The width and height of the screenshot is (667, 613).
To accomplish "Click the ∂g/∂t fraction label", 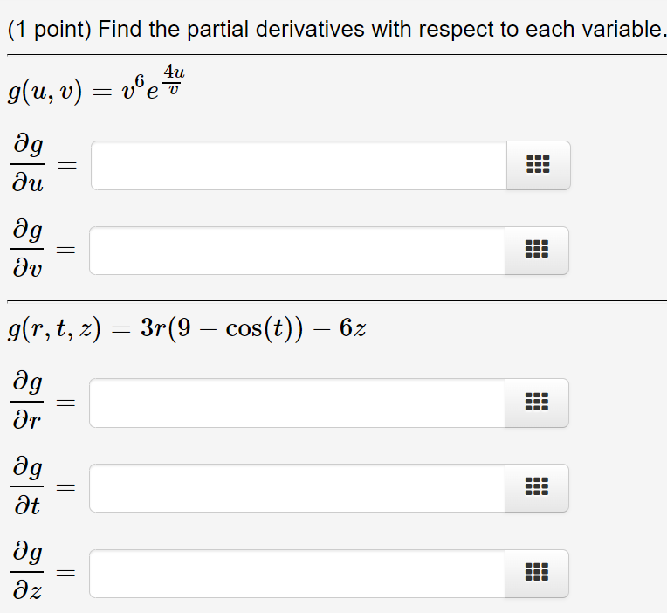I will [27, 486].
